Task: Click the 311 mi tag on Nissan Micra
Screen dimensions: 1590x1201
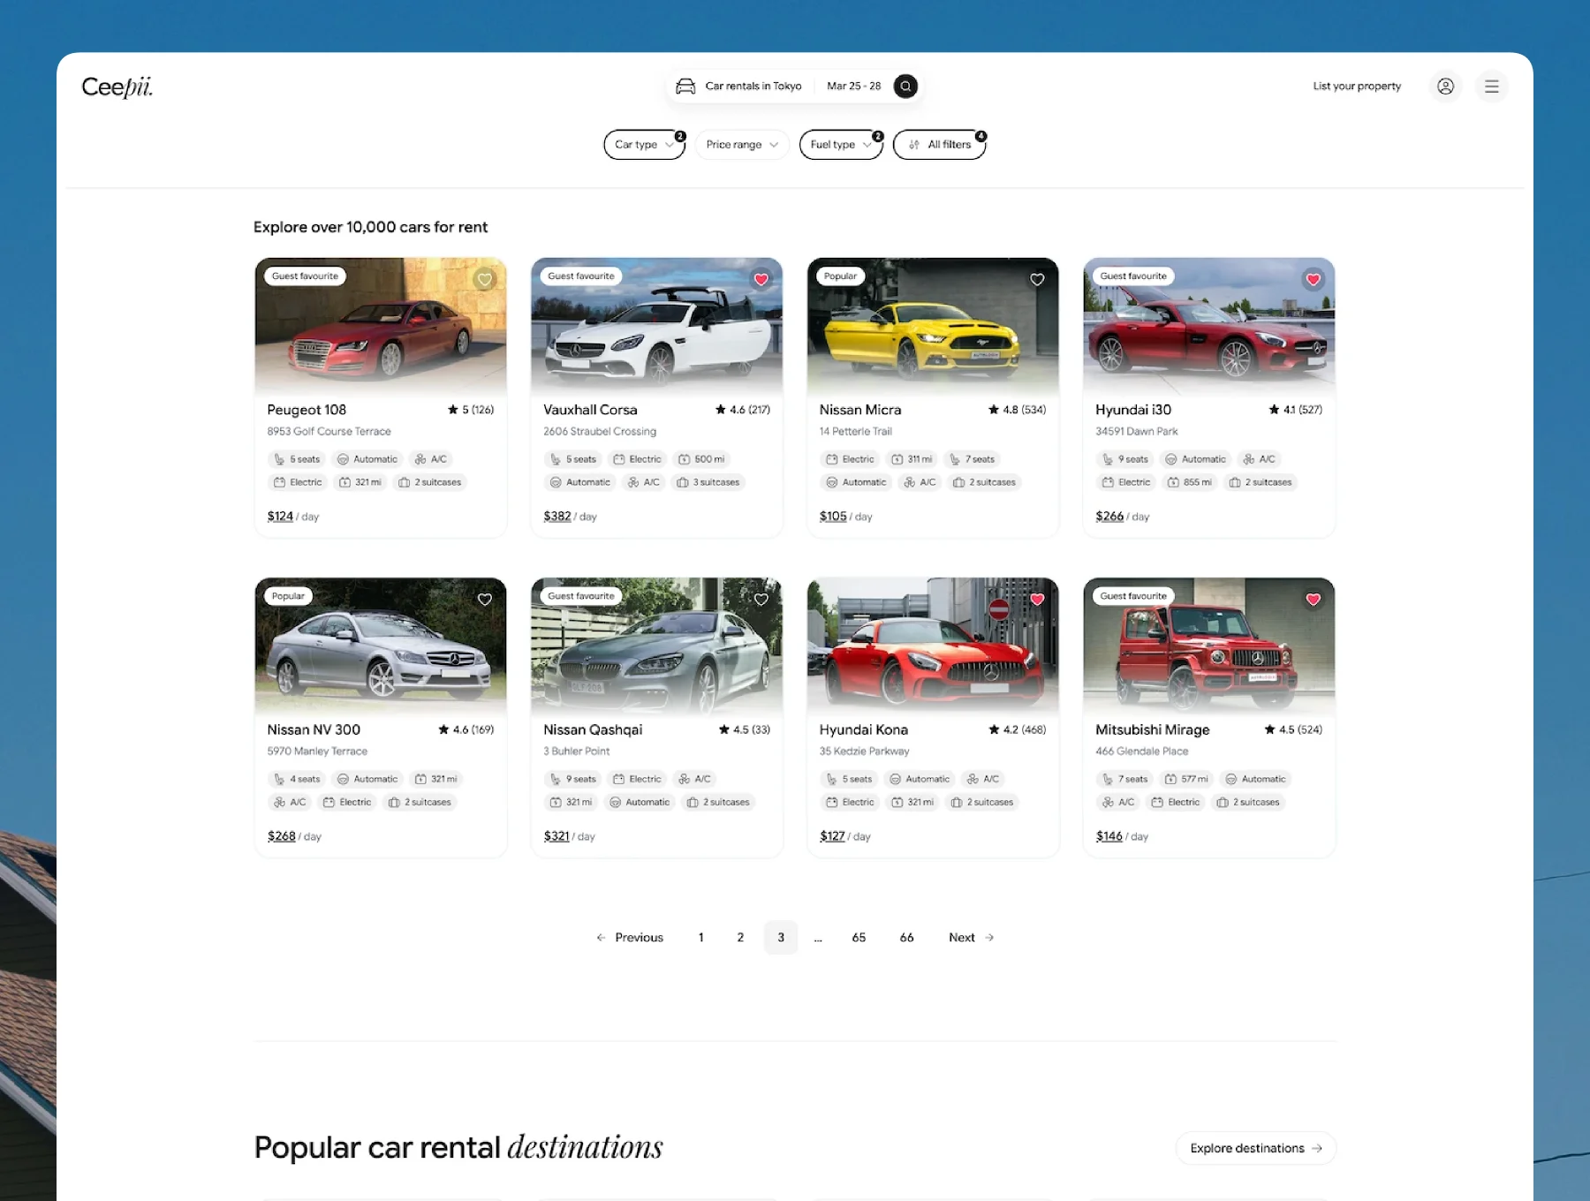Action: [x=912, y=459]
